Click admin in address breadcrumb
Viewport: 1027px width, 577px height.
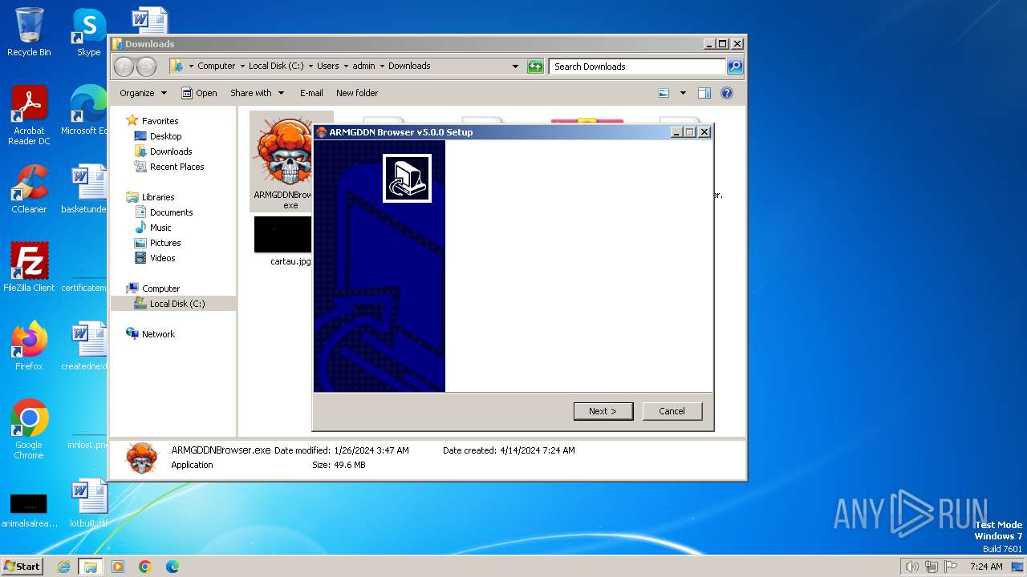363,67
